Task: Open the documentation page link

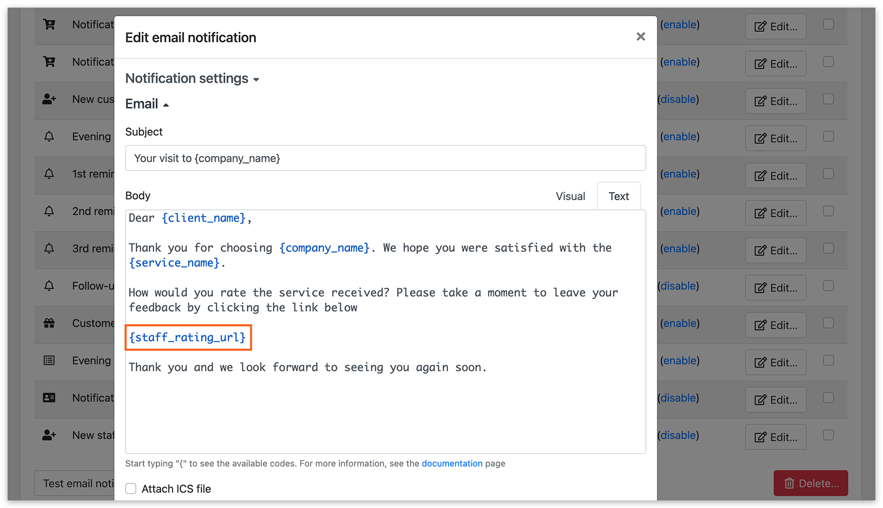Action: point(452,464)
